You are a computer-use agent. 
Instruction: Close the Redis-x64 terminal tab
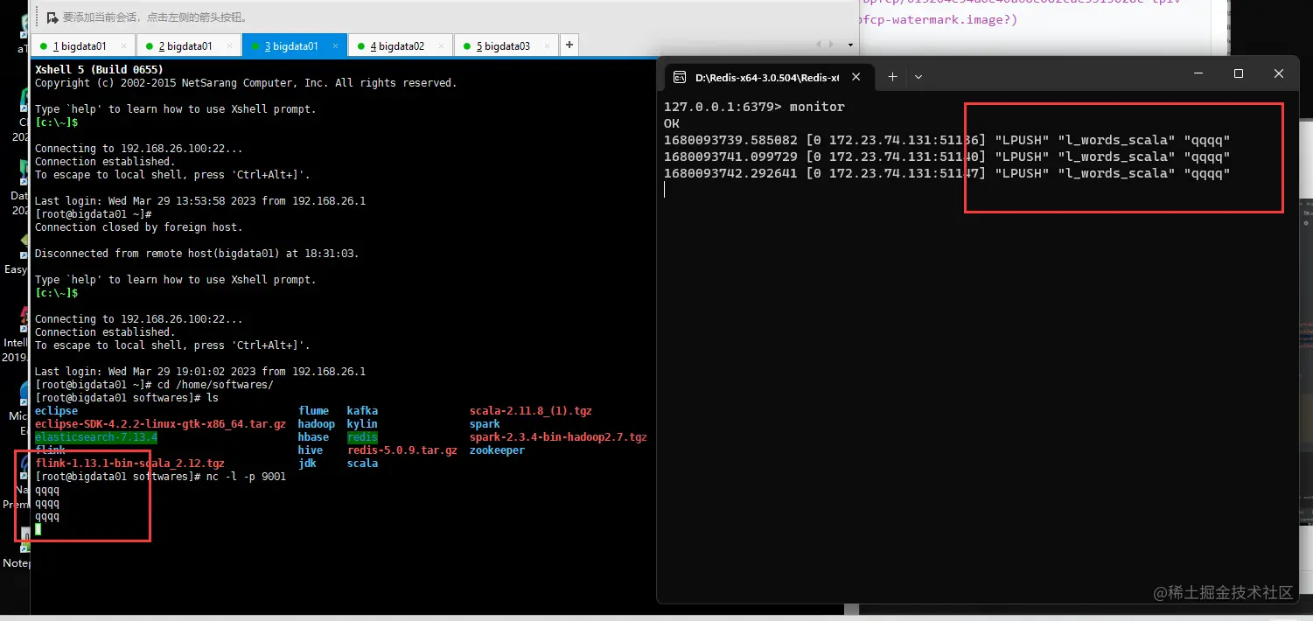[x=856, y=77]
